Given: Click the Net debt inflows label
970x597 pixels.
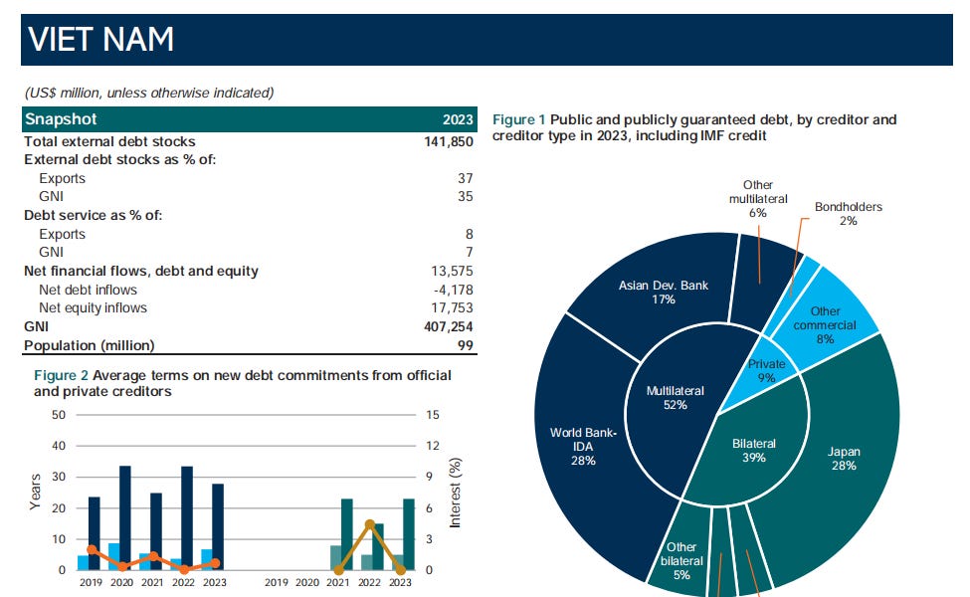Looking at the screenshot, I should coord(88,290).
